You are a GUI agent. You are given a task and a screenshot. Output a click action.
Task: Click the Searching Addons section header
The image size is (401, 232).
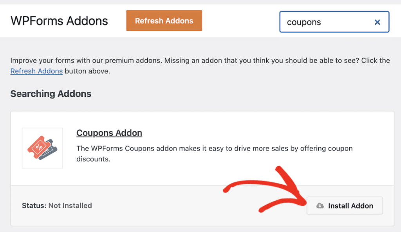(x=51, y=94)
